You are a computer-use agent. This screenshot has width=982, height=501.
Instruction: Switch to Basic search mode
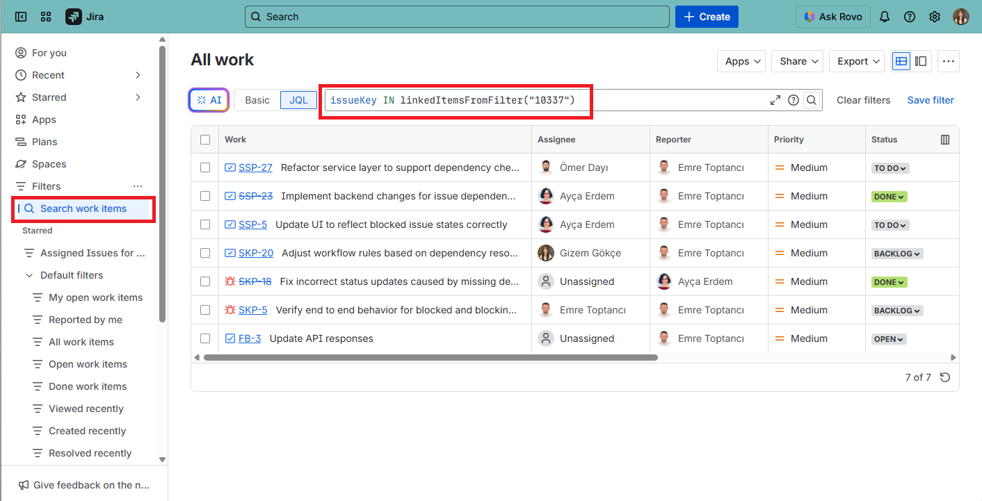[257, 100]
